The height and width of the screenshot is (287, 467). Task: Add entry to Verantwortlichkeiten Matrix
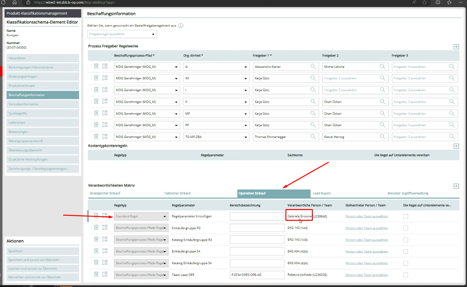(x=456, y=186)
